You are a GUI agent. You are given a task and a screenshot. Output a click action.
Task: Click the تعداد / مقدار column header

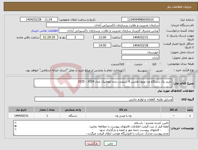click(x=47, y=110)
